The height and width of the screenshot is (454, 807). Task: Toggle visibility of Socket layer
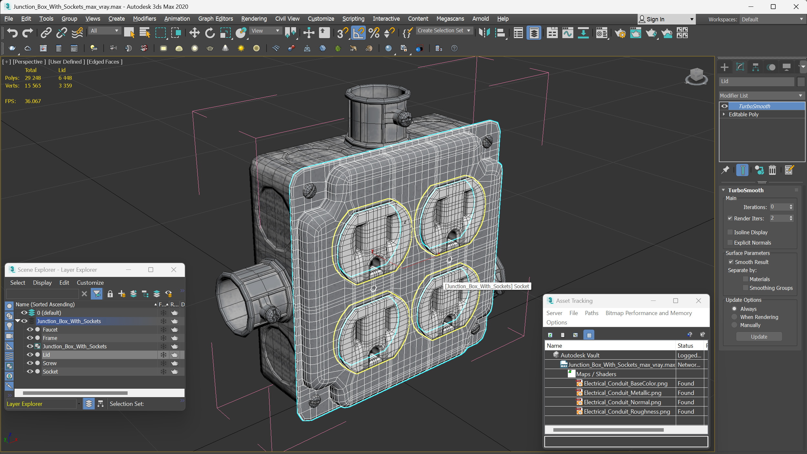[29, 371]
